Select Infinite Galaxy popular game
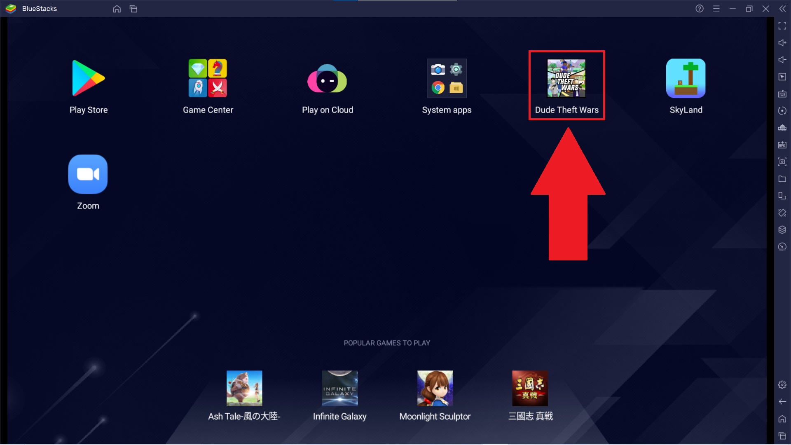Viewport: 791px width, 445px height. (339, 388)
